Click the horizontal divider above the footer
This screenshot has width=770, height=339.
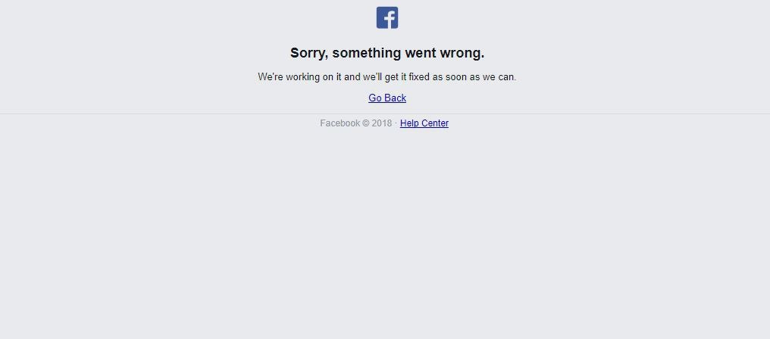click(385, 114)
